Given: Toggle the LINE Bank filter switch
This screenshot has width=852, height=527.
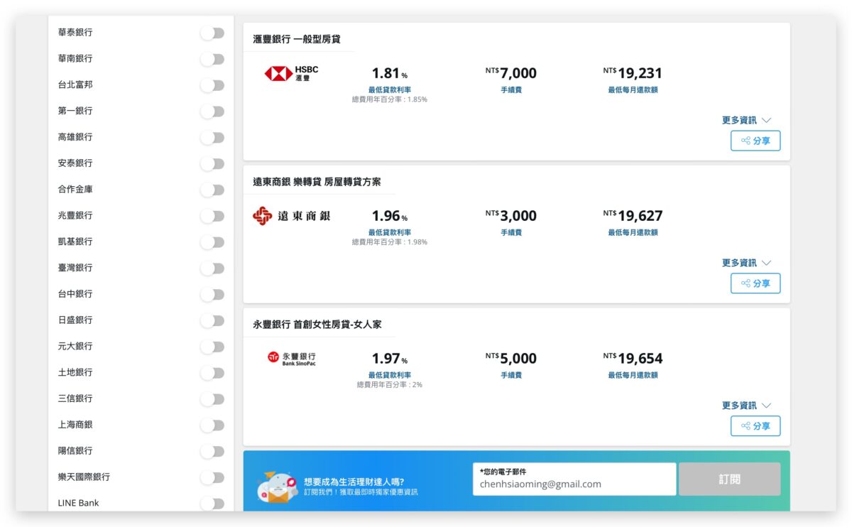Looking at the screenshot, I should pyautogui.click(x=212, y=504).
